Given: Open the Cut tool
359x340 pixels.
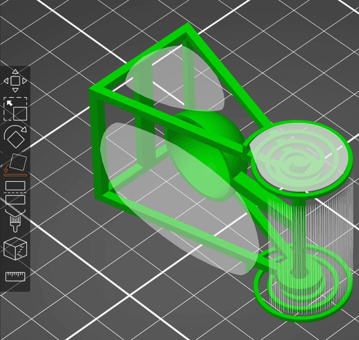Looking at the screenshot, I should click(15, 193).
